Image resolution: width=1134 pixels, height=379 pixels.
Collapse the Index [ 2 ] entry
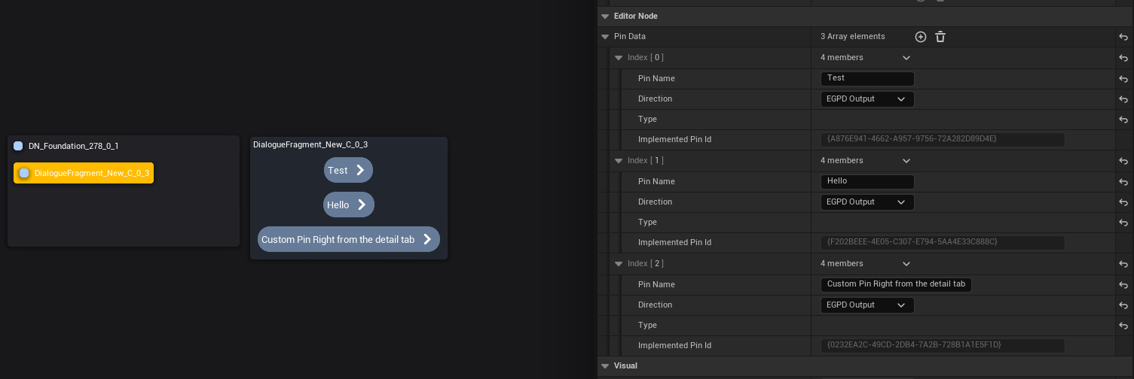(619, 264)
